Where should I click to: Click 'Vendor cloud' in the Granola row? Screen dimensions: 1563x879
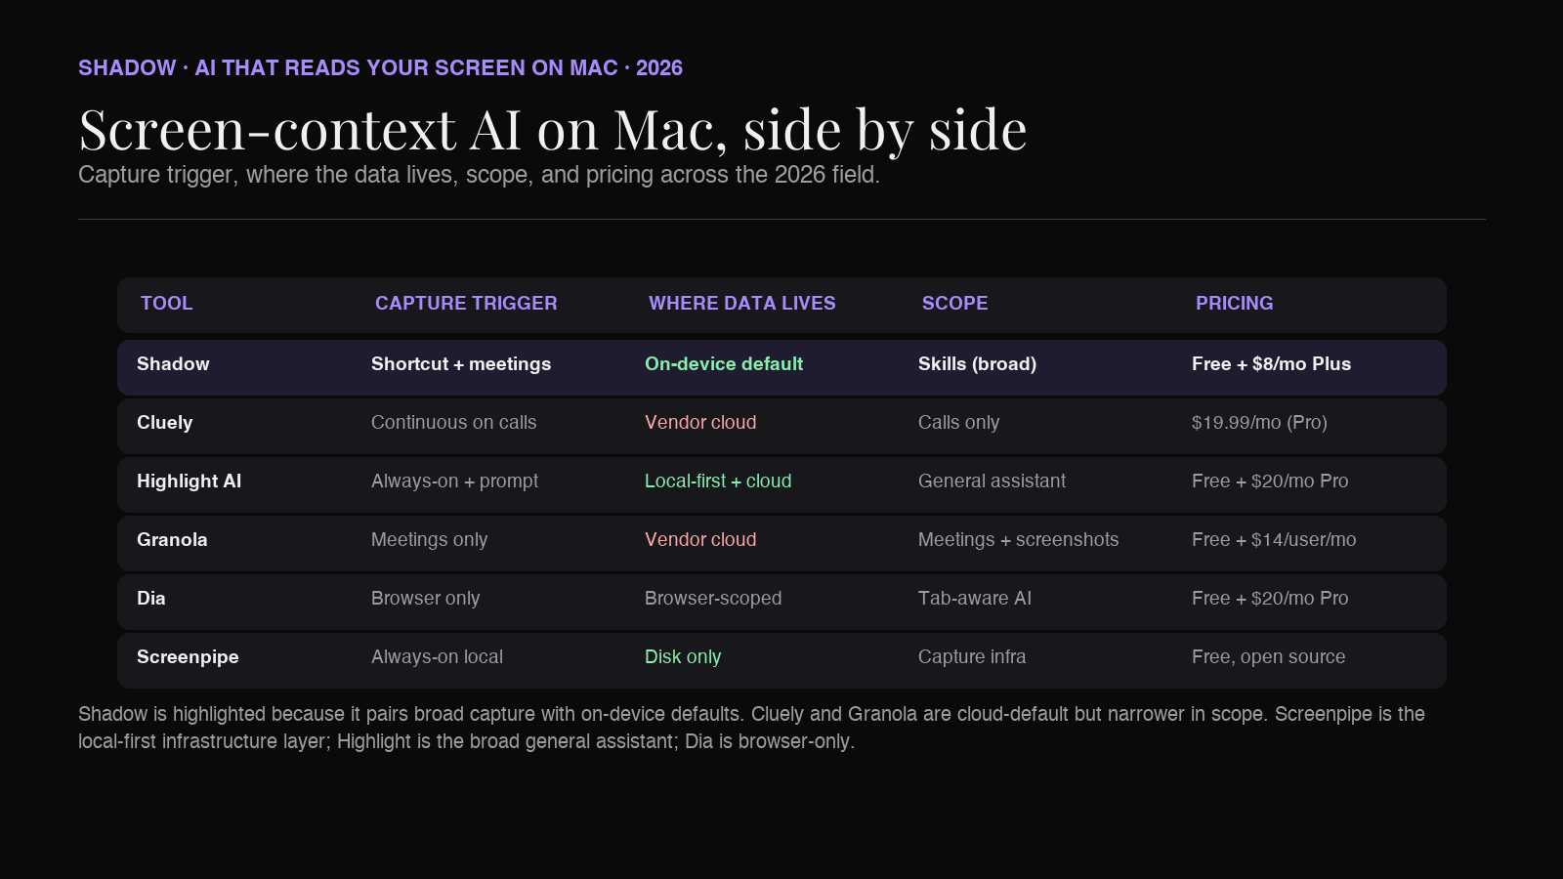700,540
